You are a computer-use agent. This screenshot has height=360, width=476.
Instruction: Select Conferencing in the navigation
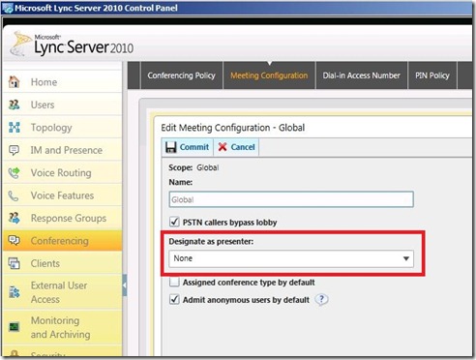(x=62, y=241)
